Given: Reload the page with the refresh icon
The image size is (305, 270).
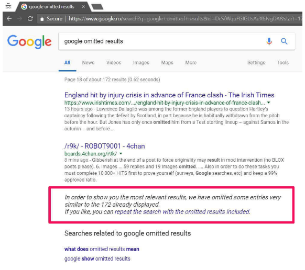Looking at the screenshot, I should point(30,19).
